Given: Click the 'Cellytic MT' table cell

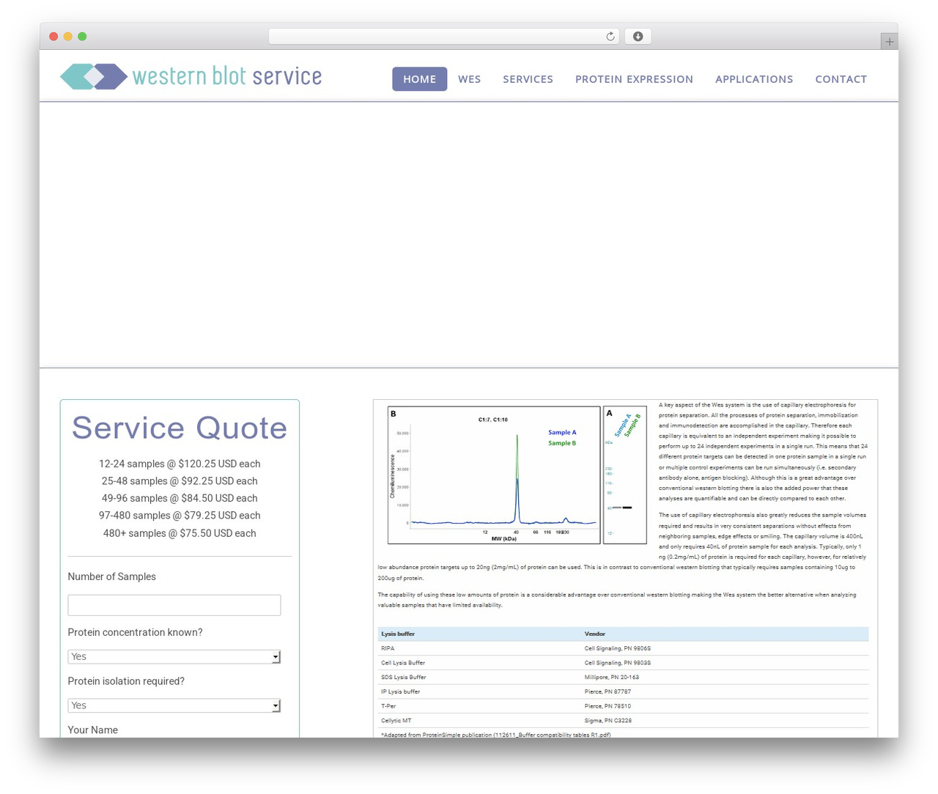Looking at the screenshot, I should point(396,721).
